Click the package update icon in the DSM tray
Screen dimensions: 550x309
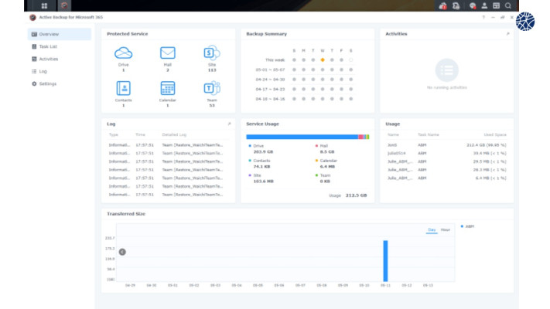click(456, 5)
